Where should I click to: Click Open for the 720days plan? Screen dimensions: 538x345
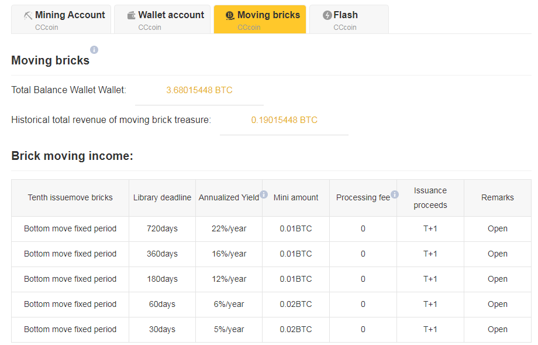pyautogui.click(x=498, y=229)
